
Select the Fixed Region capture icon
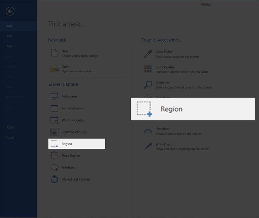pos(54,156)
